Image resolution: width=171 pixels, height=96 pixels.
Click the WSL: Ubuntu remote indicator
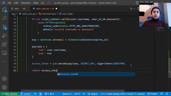10,94
